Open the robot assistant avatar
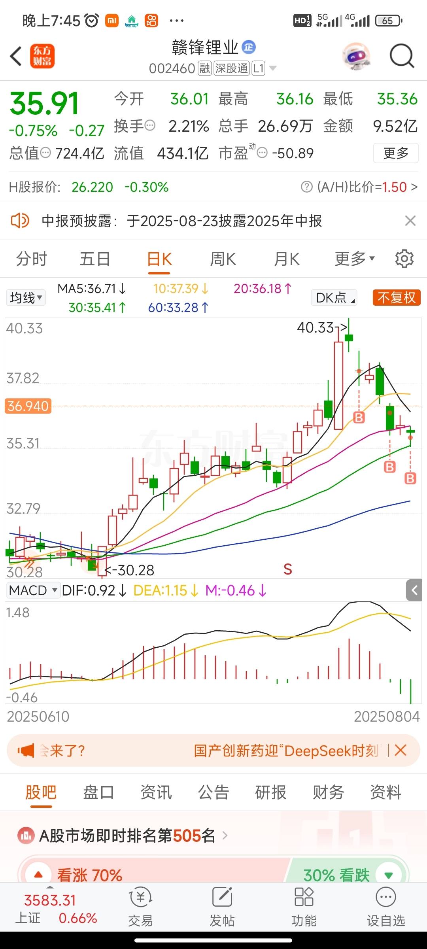 point(356,57)
